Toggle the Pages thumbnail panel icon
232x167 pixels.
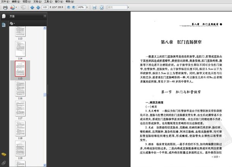[3, 16]
